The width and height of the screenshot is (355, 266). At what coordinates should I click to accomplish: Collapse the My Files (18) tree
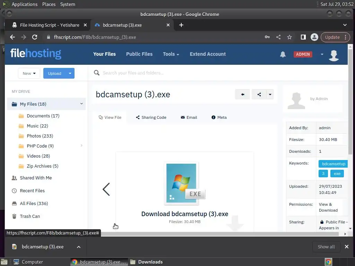(81, 104)
